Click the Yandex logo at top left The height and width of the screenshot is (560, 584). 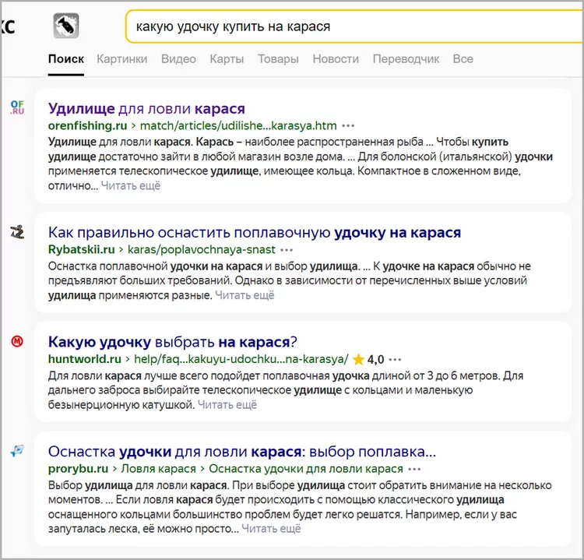click(8, 26)
